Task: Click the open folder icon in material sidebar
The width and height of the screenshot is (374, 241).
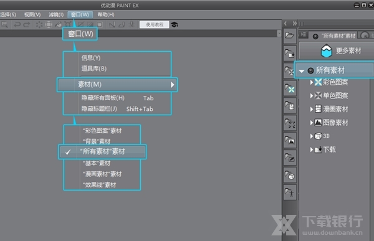Action: [290, 35]
